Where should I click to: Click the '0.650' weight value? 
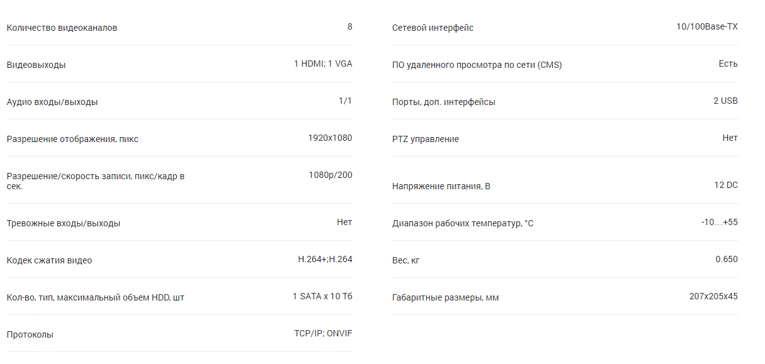point(727,259)
